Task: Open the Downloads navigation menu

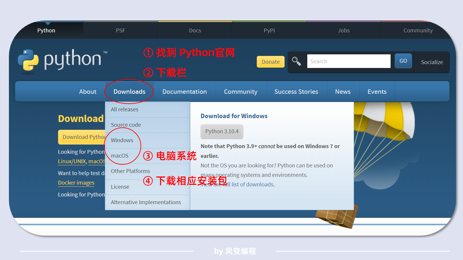Action: (129, 92)
